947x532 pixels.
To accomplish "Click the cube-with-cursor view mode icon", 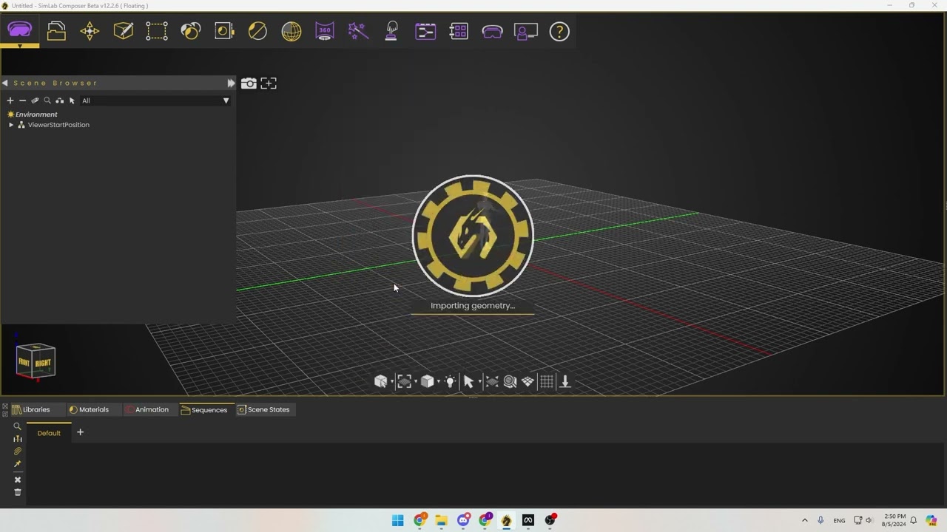I will 380,381.
